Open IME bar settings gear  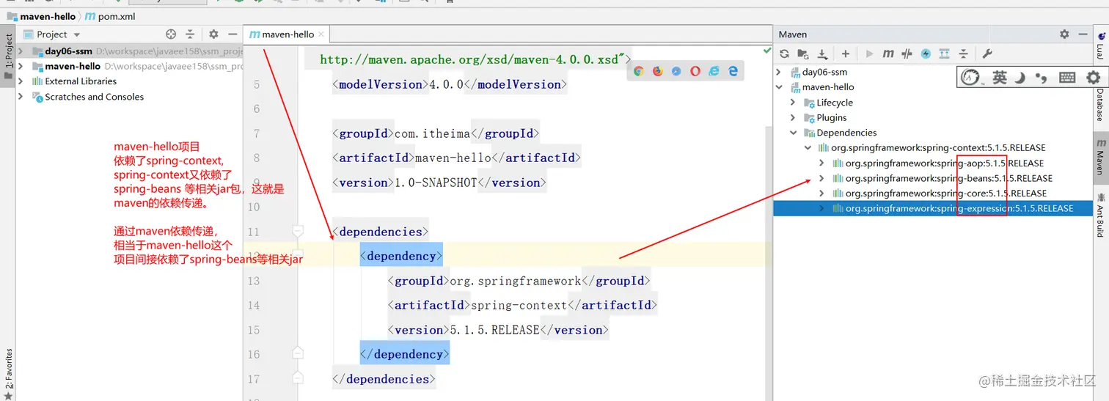click(x=1093, y=77)
